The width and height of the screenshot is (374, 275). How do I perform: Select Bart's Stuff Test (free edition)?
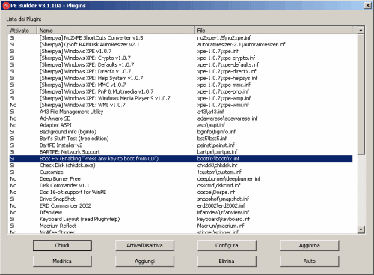(181, 139)
